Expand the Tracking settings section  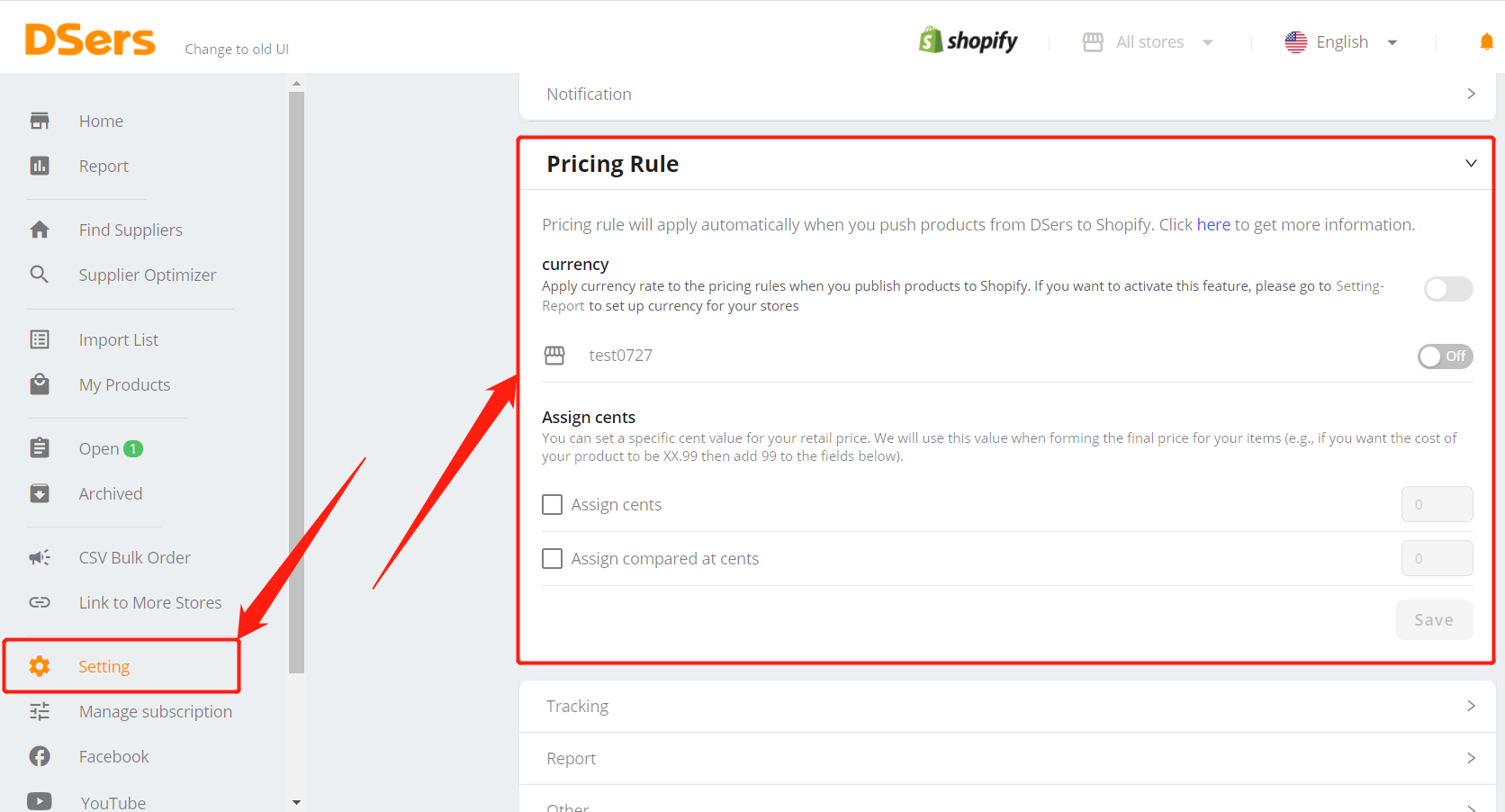tap(1008, 707)
